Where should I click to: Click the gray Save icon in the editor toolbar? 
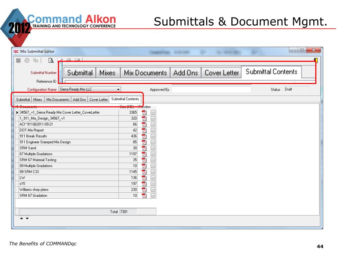[18, 61]
